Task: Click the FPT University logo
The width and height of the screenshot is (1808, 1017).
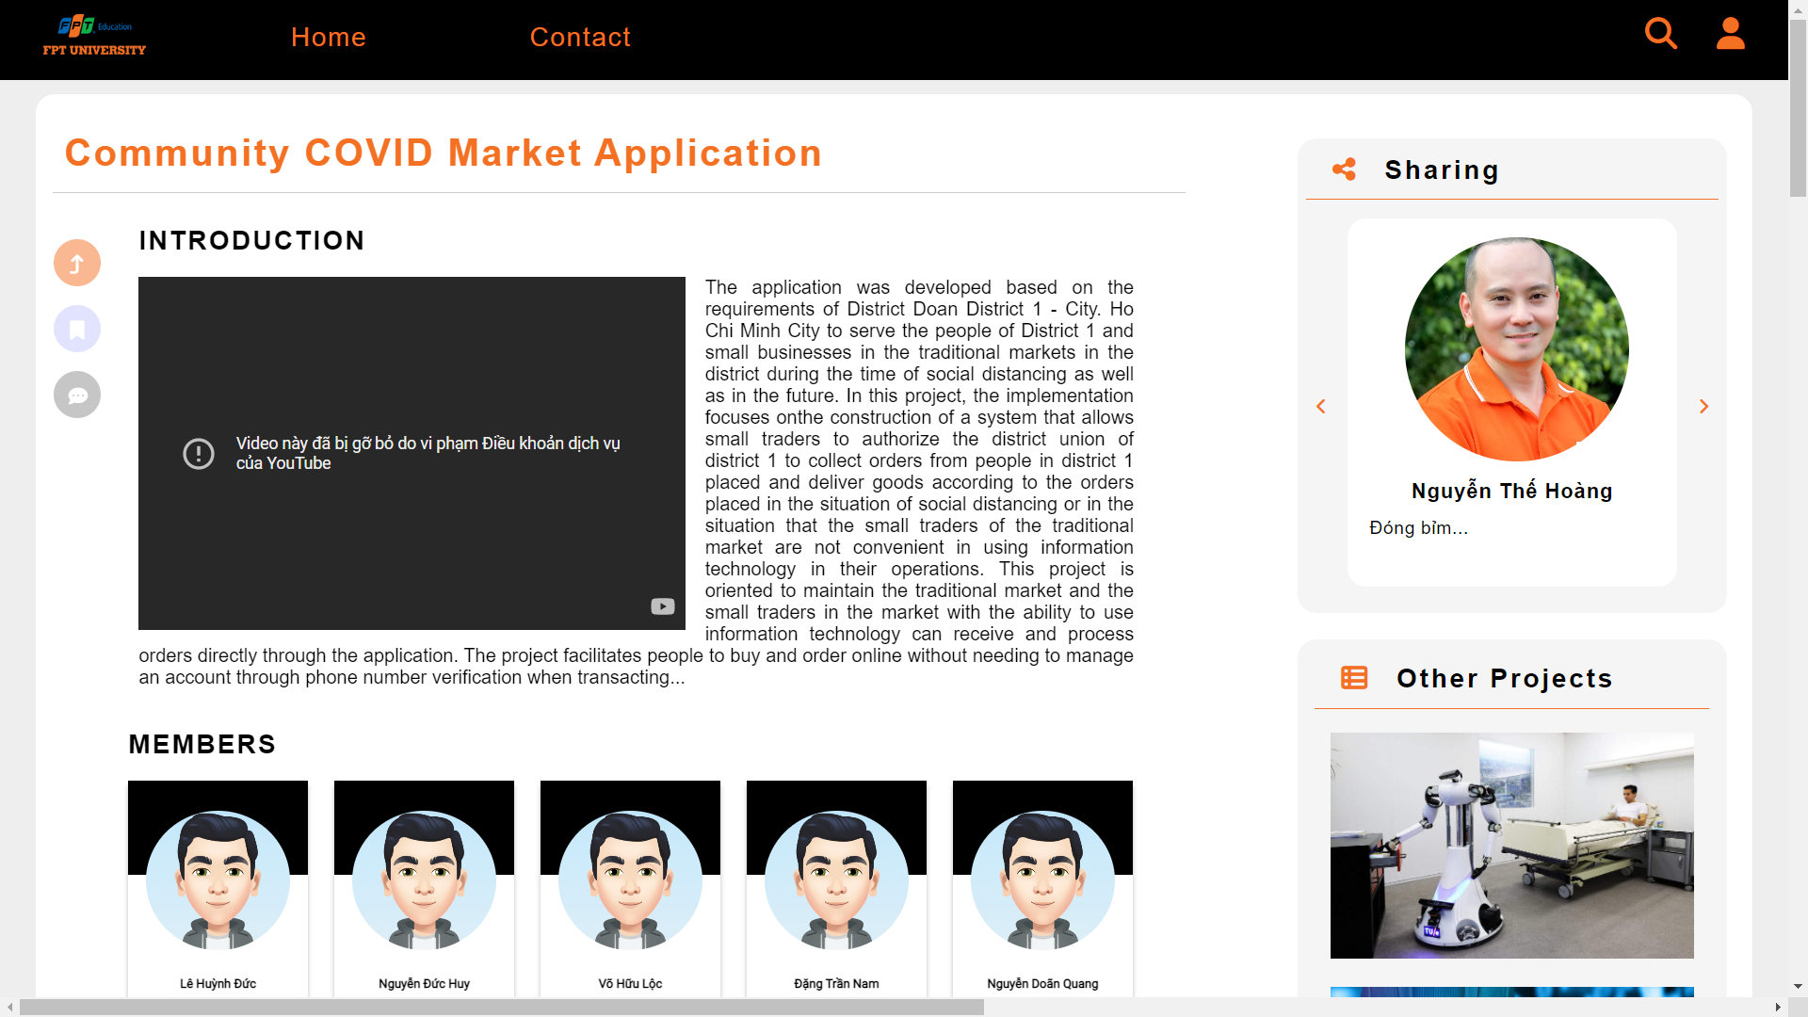Action: (94, 37)
